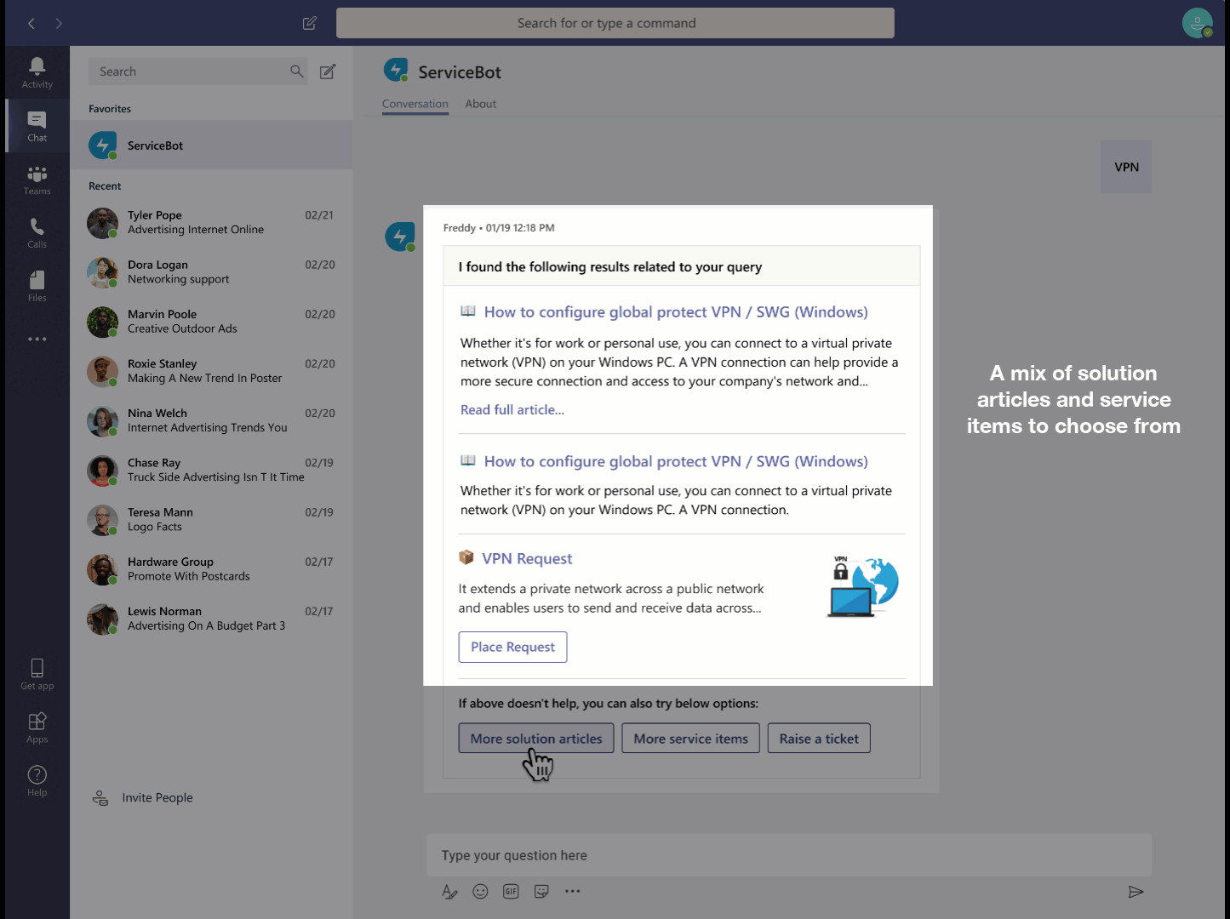
Task: Click the Invite People label
Action: pos(157,797)
